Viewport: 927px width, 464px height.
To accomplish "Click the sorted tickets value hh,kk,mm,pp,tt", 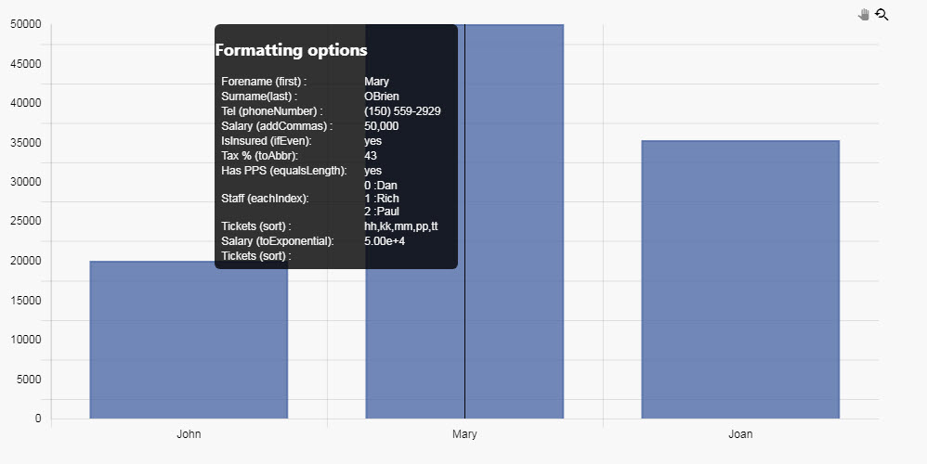I will (401, 226).
